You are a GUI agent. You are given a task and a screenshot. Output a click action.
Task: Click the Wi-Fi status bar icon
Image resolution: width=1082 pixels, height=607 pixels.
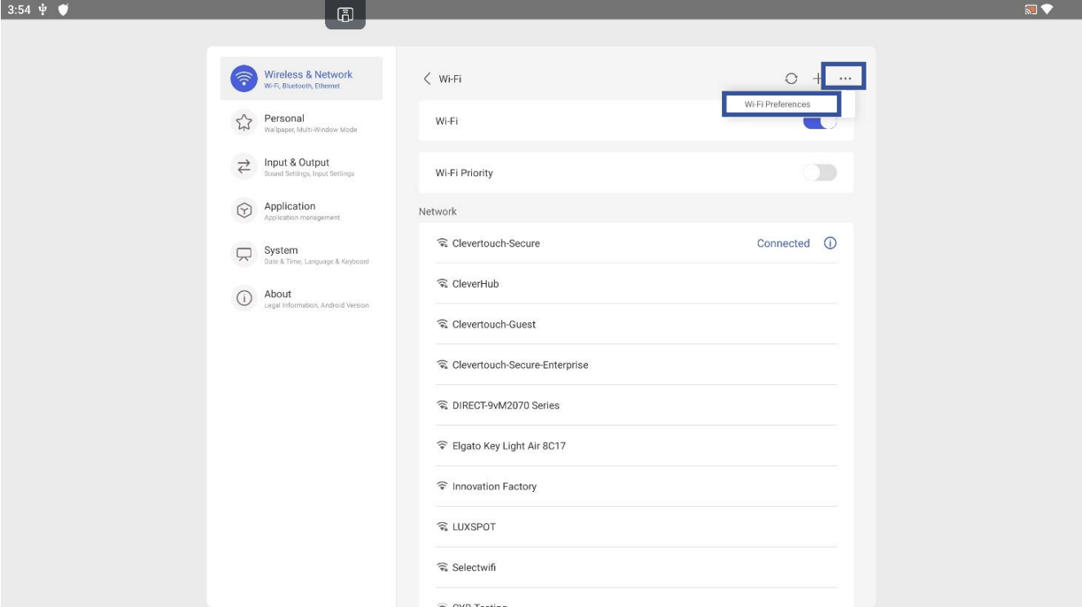tap(1047, 10)
